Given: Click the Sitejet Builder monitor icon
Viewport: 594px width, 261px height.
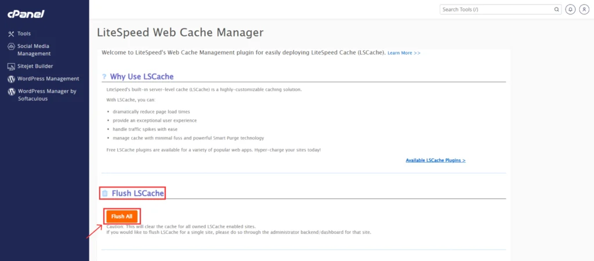Looking at the screenshot, I should click(x=11, y=67).
